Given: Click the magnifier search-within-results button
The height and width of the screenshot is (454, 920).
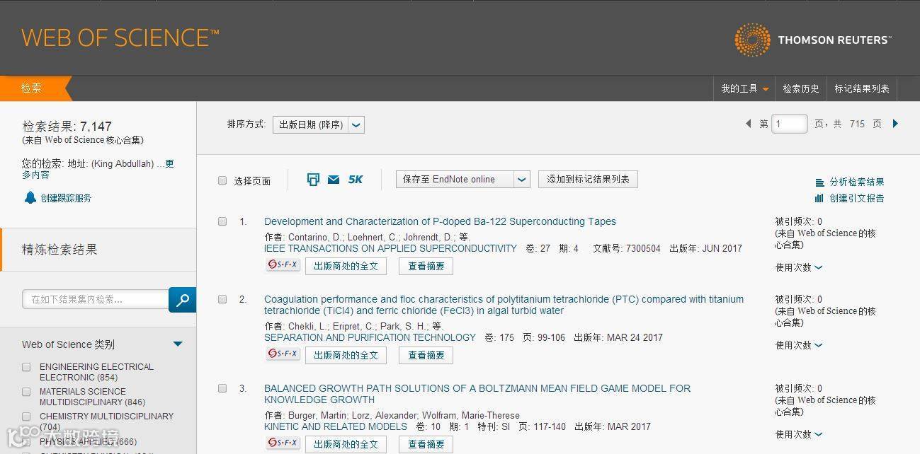Looking at the screenshot, I should (x=182, y=299).
